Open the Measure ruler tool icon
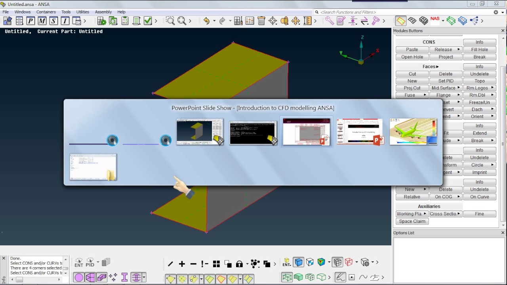507x285 pixels. tap(307, 21)
